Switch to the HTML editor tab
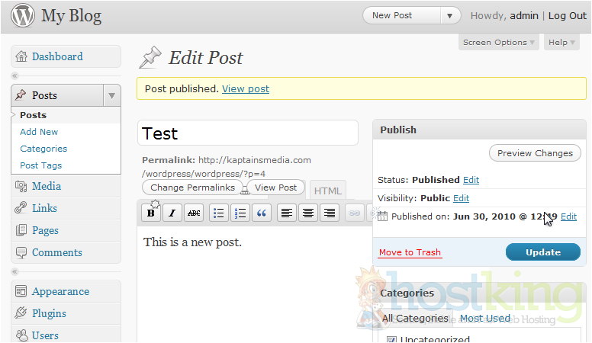 click(328, 191)
